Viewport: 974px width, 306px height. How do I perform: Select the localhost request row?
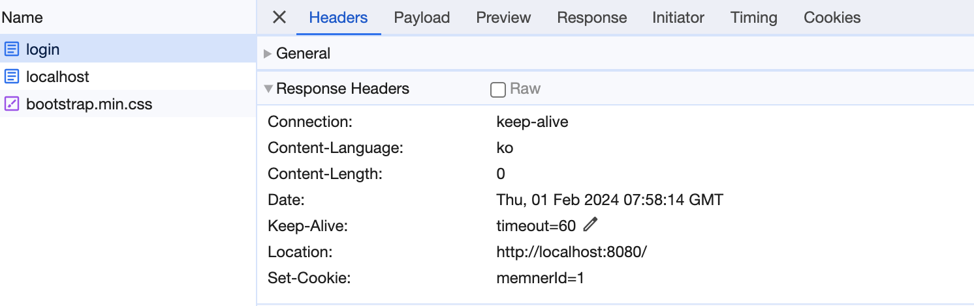[x=128, y=76]
